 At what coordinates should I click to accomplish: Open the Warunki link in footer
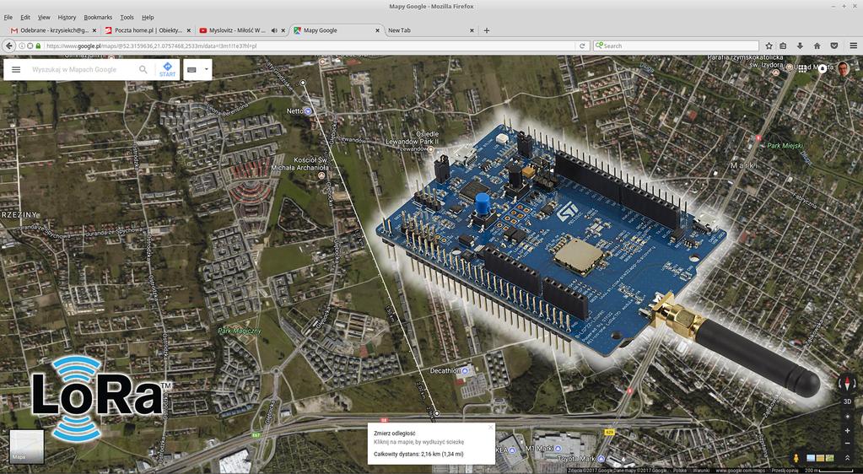click(701, 471)
